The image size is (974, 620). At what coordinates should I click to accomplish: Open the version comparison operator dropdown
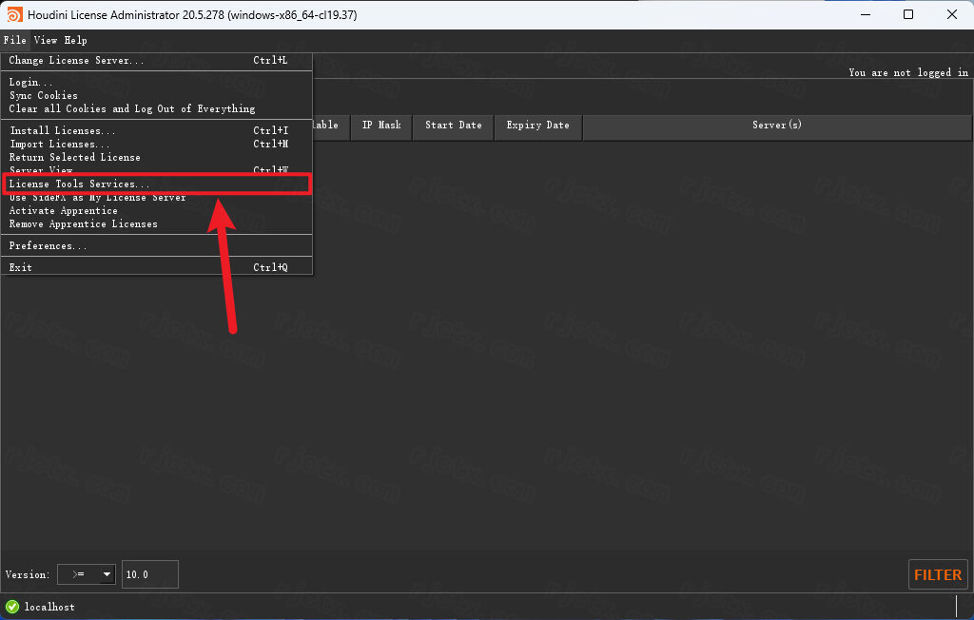tap(86, 574)
